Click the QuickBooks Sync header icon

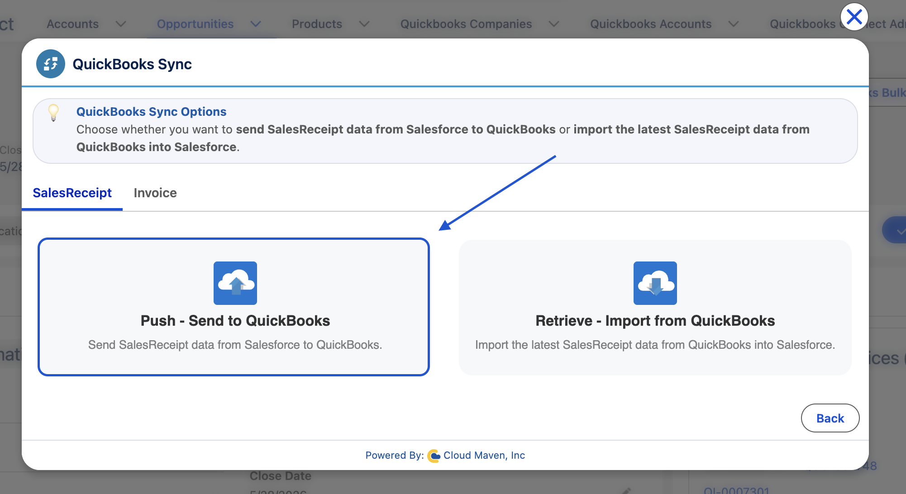coord(51,64)
